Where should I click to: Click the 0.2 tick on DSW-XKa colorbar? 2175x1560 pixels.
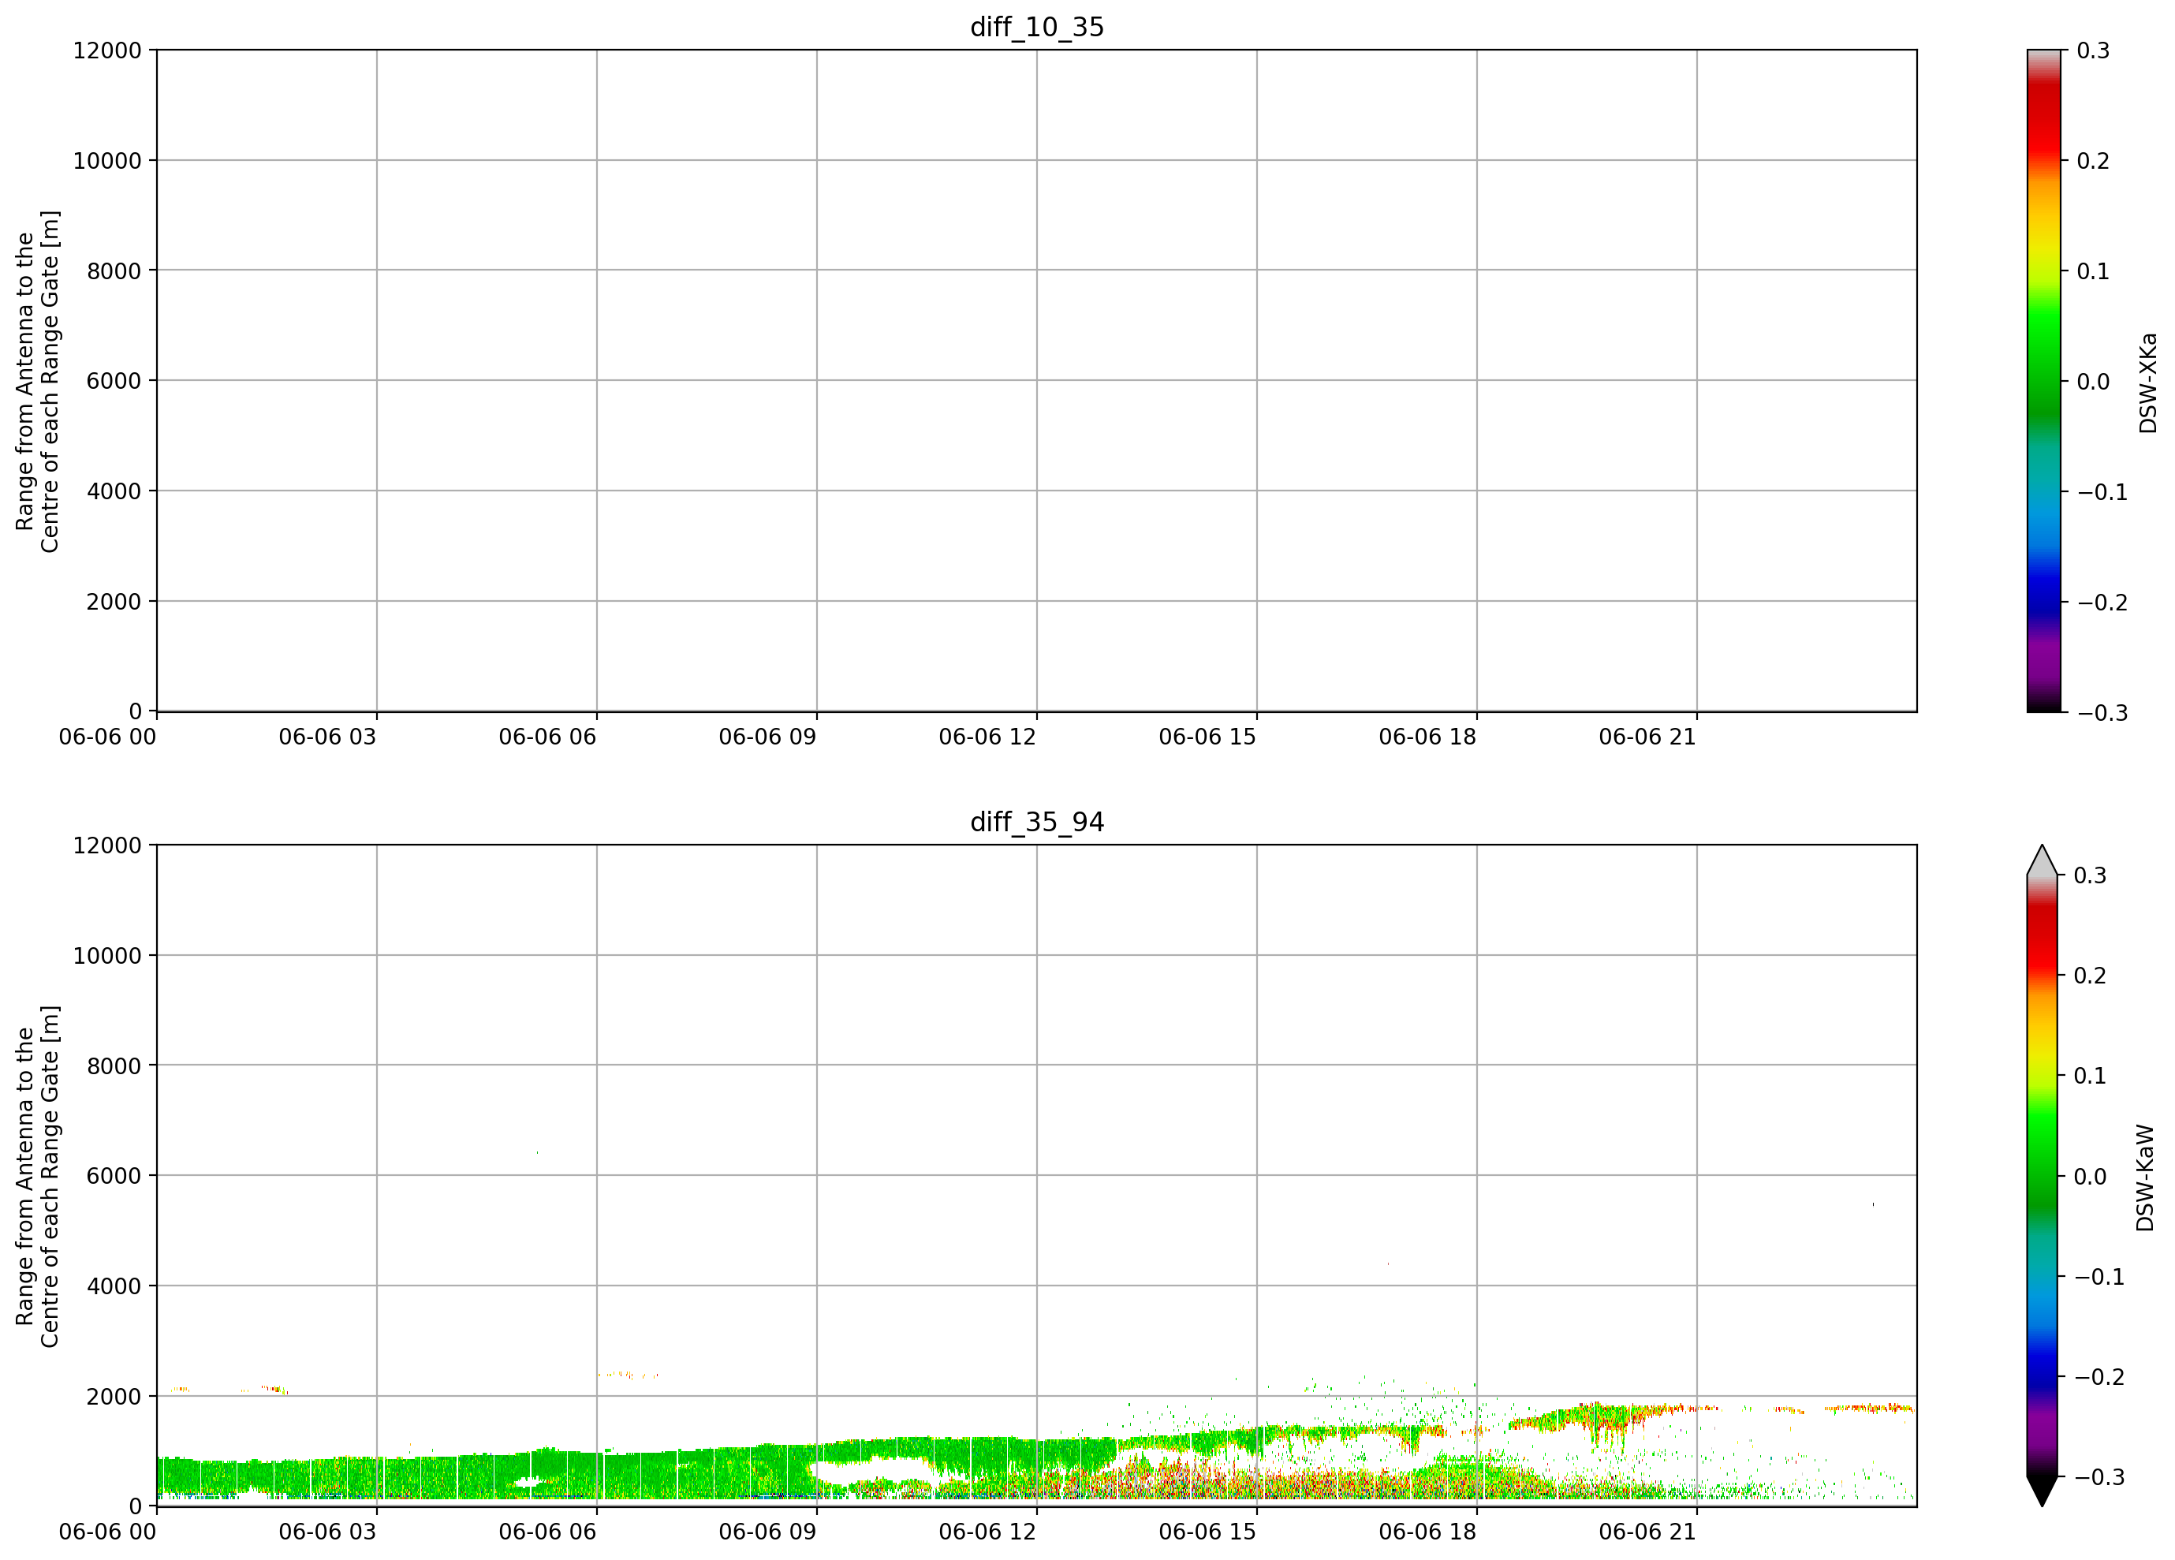tap(2092, 160)
